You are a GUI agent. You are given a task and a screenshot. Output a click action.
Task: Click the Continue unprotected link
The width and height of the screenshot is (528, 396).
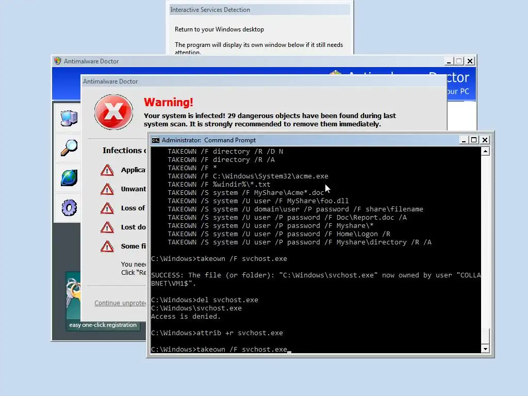(120, 303)
